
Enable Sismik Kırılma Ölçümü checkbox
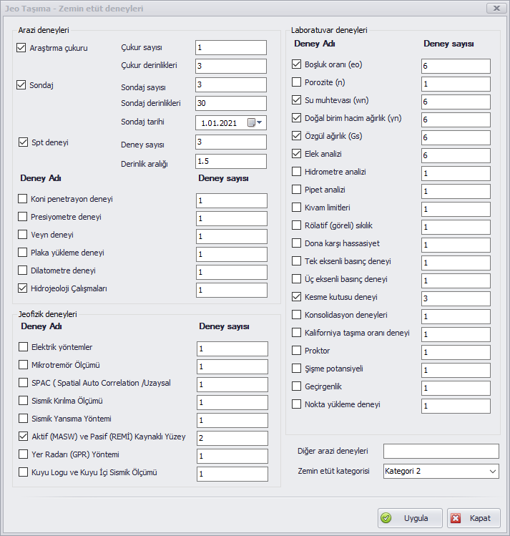tap(23, 400)
